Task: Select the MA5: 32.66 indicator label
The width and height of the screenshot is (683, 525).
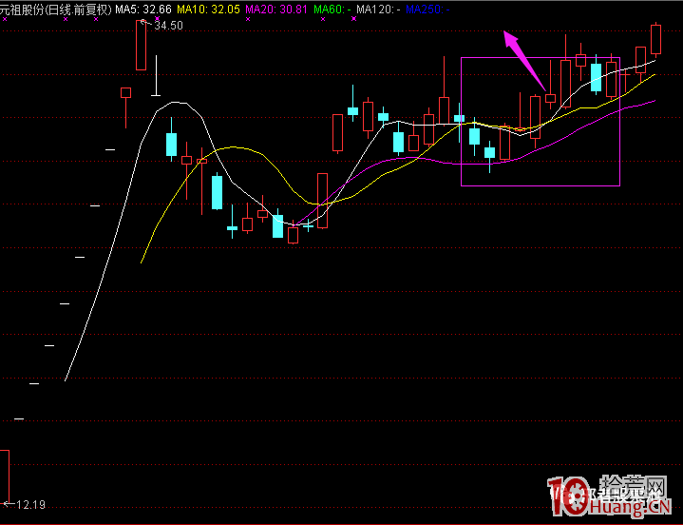Action: pyautogui.click(x=143, y=10)
